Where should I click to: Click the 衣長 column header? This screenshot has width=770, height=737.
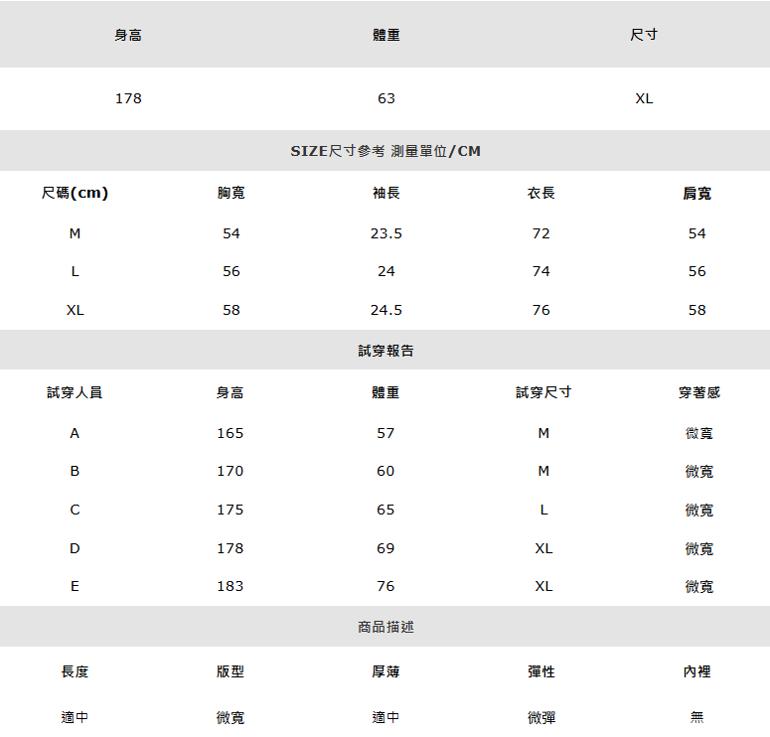[541, 193]
